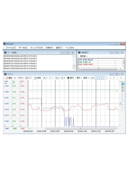The image size is (128, 171).
Task: Click the pause icon in graph toolbar
Action: tap(15, 78)
